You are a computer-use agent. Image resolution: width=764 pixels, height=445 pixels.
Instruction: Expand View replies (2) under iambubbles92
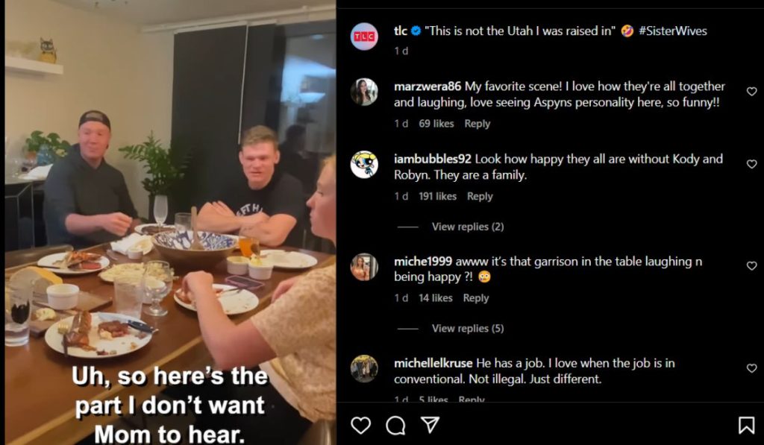(468, 227)
